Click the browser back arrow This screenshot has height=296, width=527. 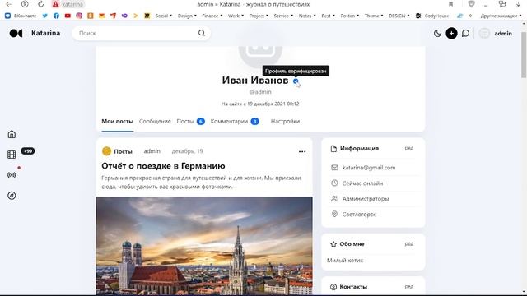click(9, 4)
